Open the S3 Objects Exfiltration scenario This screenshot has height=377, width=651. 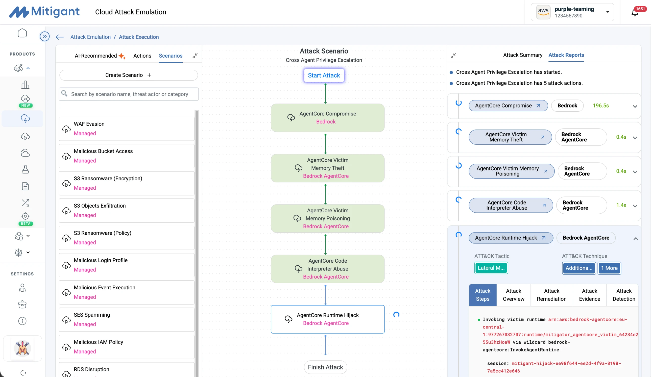127,210
